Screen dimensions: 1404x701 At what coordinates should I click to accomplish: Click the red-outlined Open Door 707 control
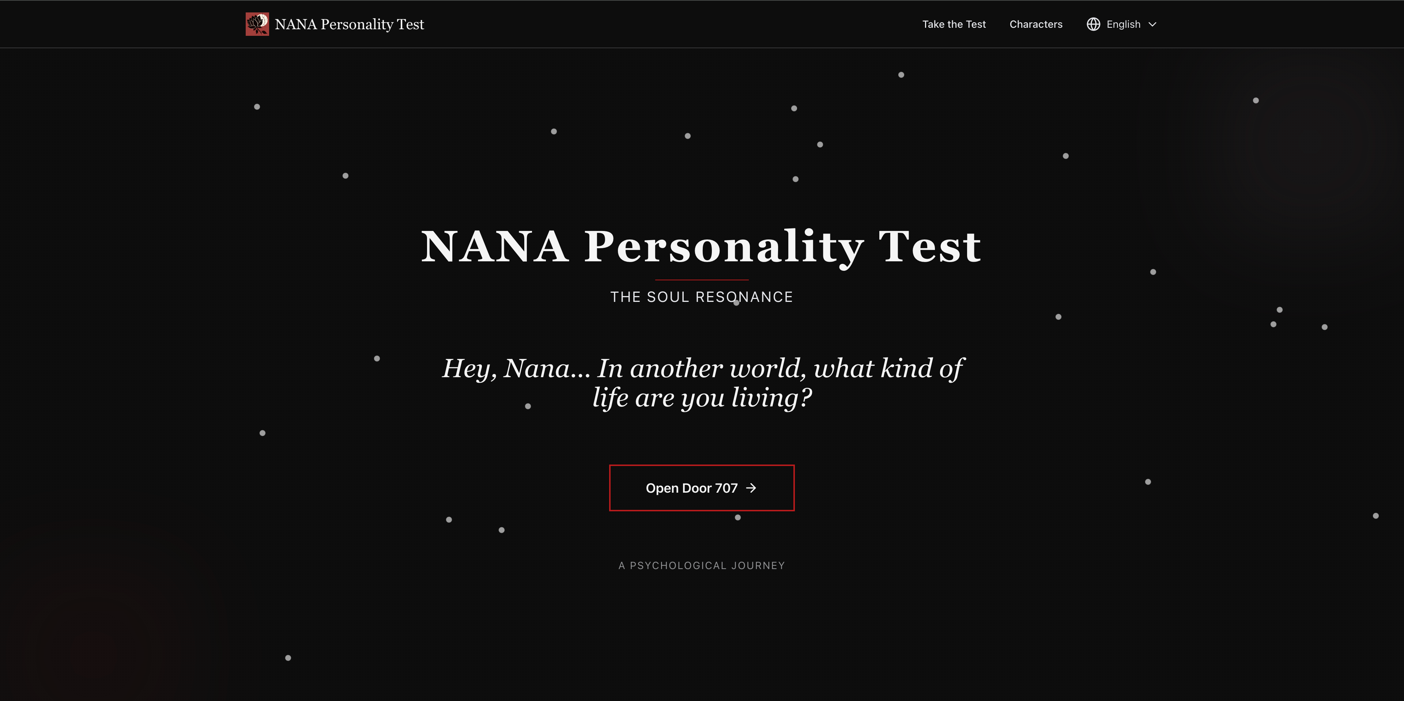[702, 488]
